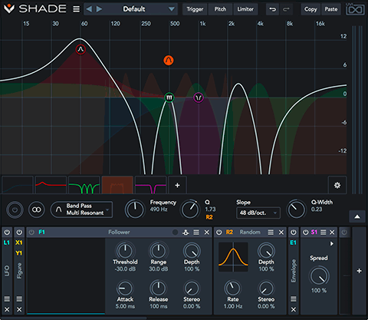The image size is (368, 320).
Task: Toggle the L1 LFO power button
Action: pyautogui.click(x=7, y=233)
